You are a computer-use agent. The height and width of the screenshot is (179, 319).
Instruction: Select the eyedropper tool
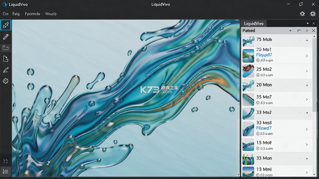point(6,37)
